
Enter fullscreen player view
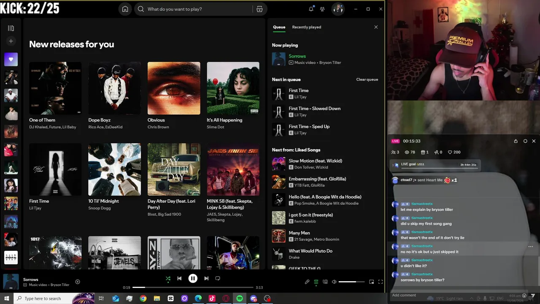(x=381, y=282)
